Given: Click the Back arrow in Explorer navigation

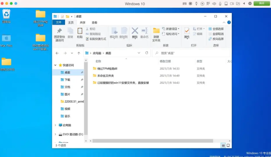Looking at the screenshot, I should 57,53.
